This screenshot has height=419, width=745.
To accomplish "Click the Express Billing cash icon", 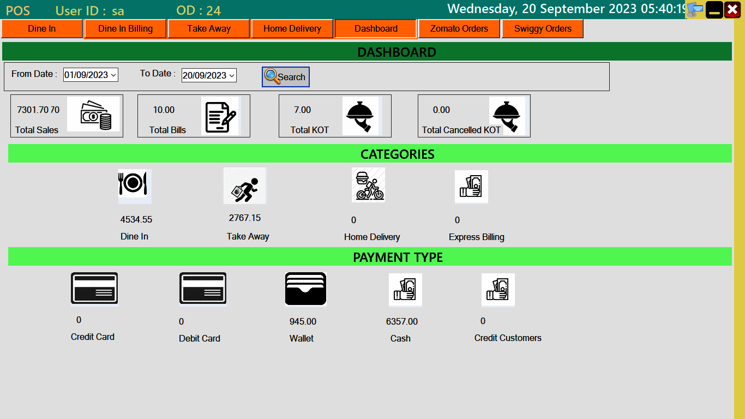I will (x=471, y=186).
